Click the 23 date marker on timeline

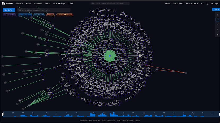33,113
